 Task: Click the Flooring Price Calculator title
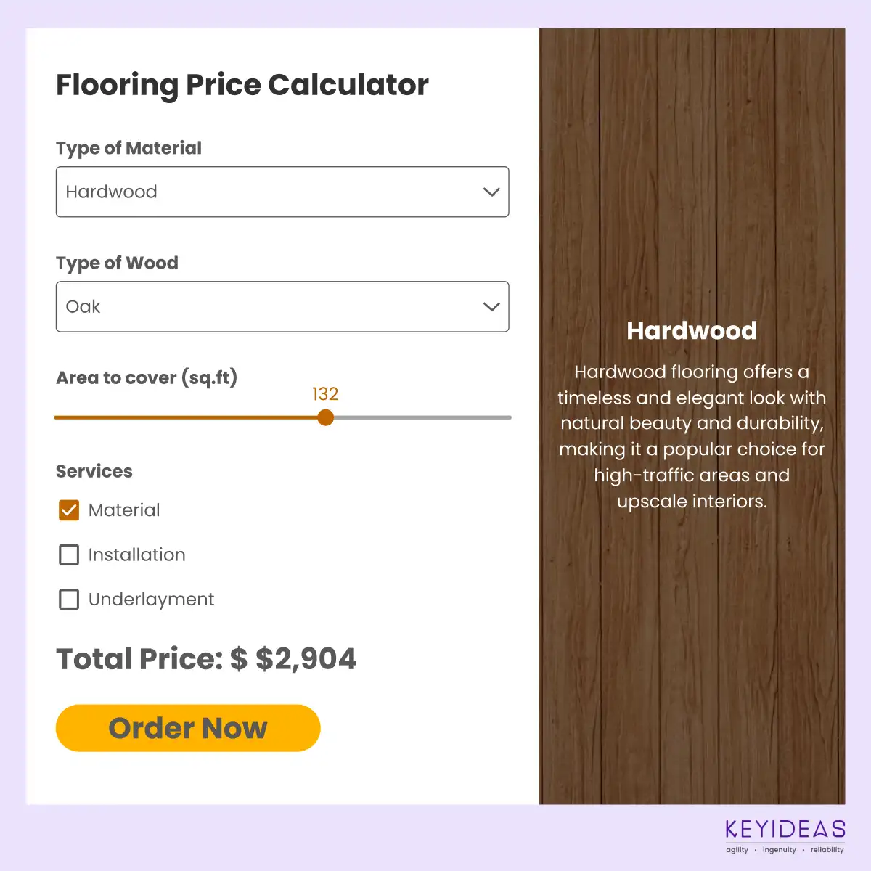click(242, 85)
